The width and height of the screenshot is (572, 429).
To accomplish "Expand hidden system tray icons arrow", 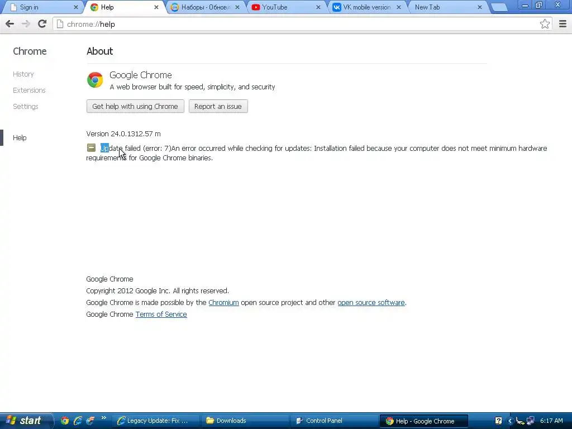I will 510,421.
